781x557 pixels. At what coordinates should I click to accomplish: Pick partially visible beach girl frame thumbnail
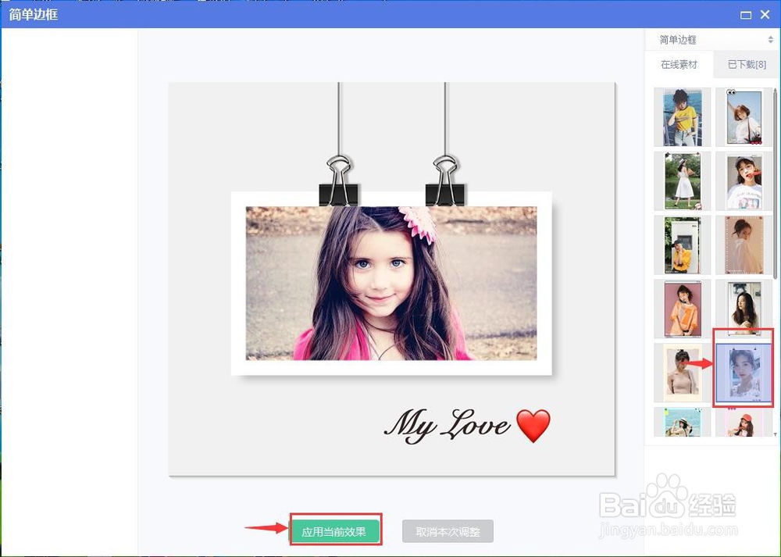(x=683, y=422)
